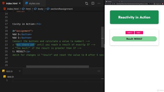Bookmark the page with the star icon
This screenshot has height=92, width=164.
click(x=152, y=4)
